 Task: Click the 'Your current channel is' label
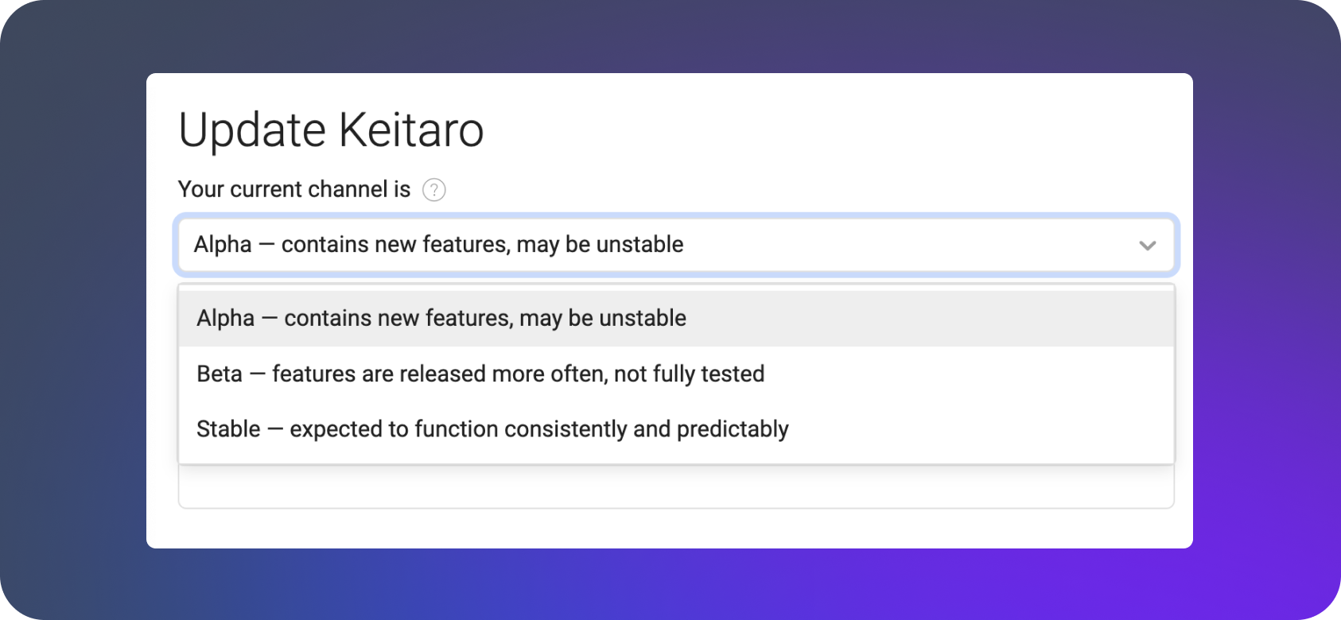click(x=294, y=189)
